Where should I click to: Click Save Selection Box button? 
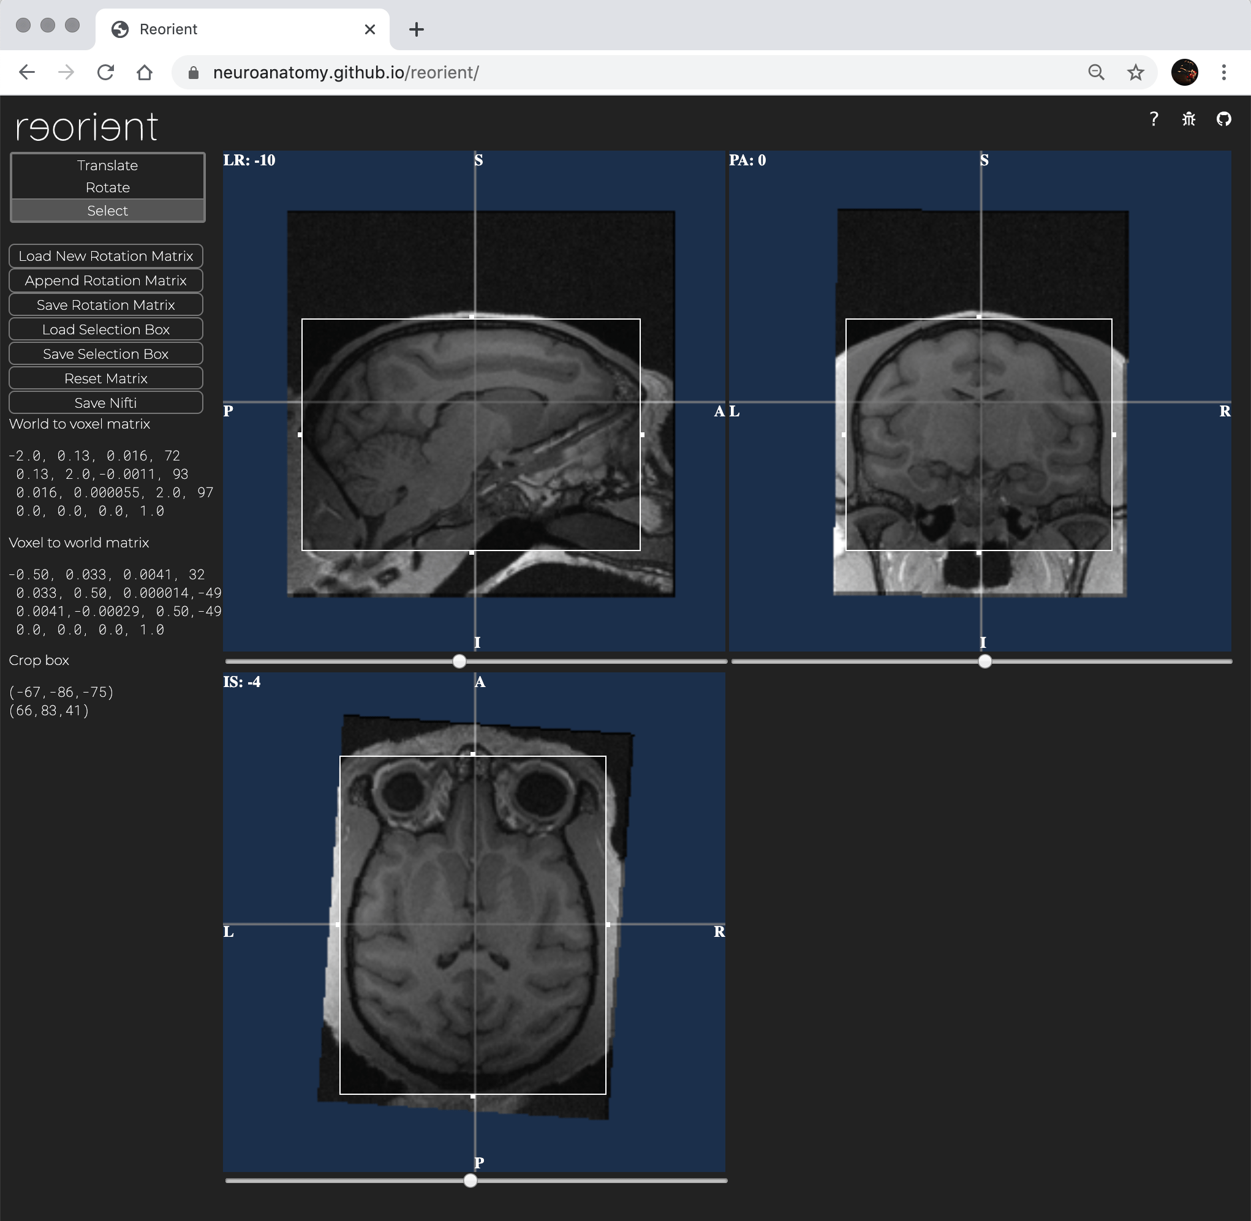105,355
